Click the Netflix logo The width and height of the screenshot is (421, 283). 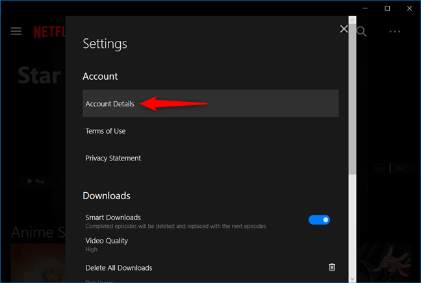[49, 32]
